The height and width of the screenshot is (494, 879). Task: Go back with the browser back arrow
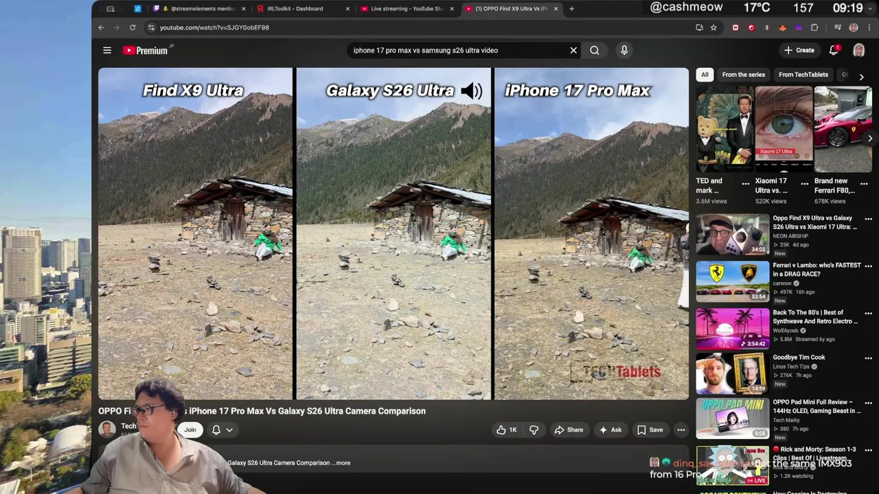(x=101, y=27)
